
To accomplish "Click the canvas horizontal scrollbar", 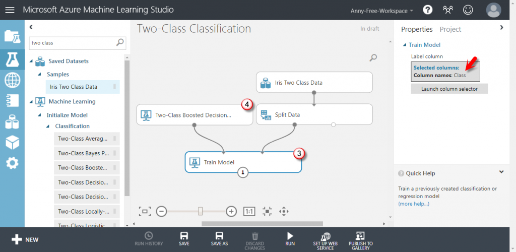I will (x=262, y=224).
